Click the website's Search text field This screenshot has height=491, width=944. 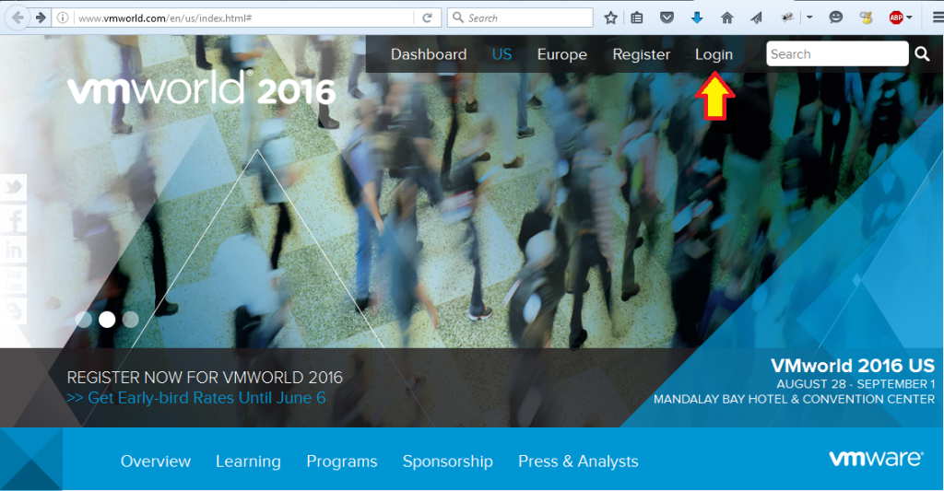click(836, 54)
